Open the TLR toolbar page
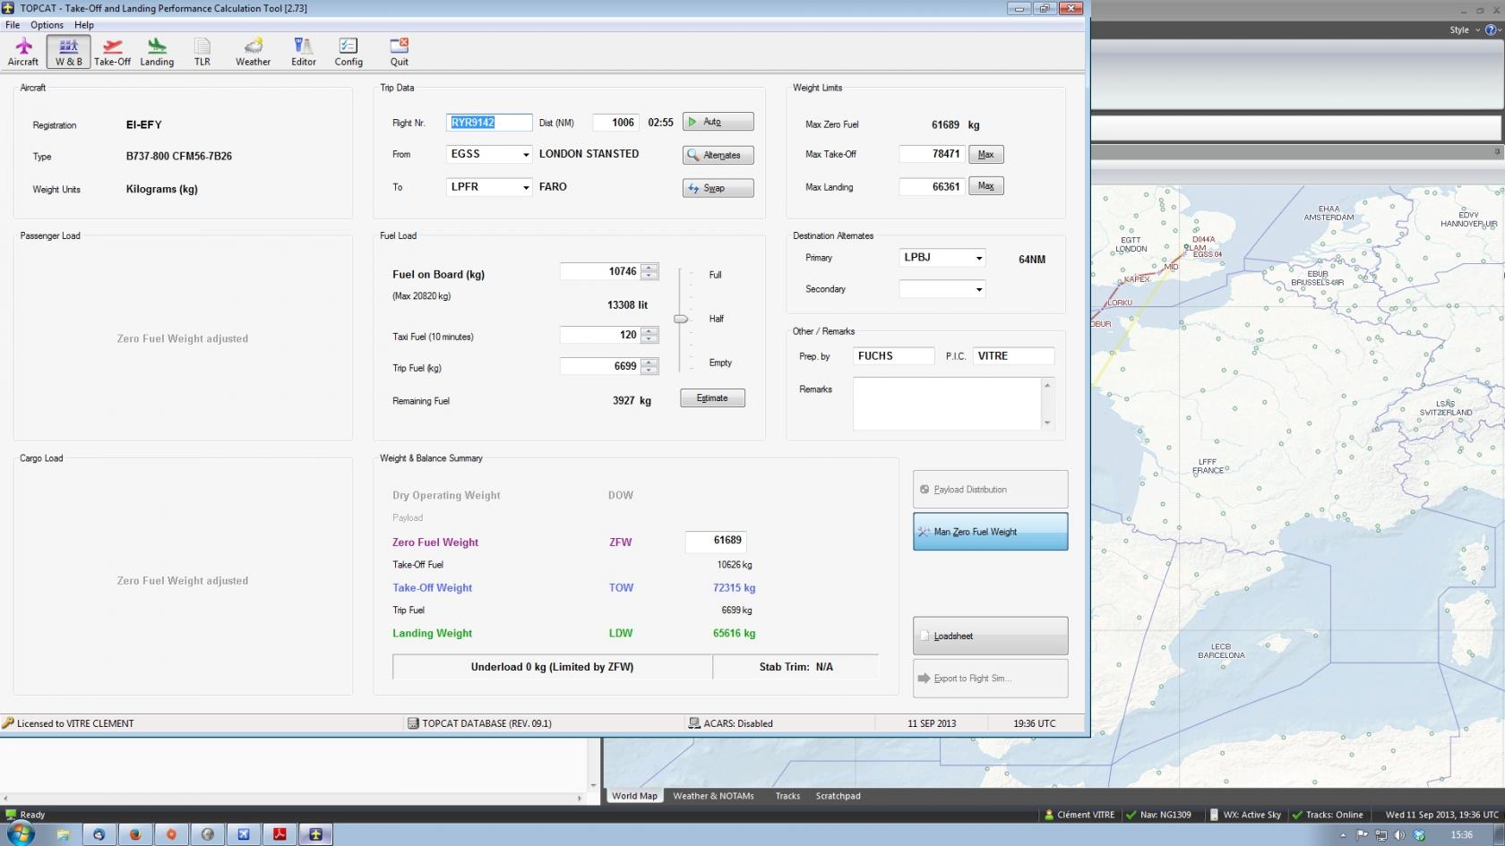Viewport: 1505px width, 846px height. [x=202, y=52]
